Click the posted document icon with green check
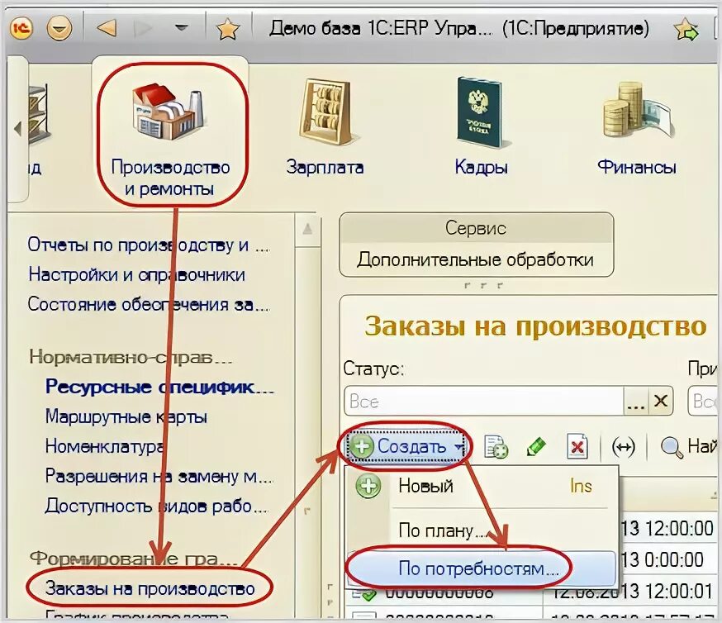722x623 pixels. pyautogui.click(x=364, y=594)
